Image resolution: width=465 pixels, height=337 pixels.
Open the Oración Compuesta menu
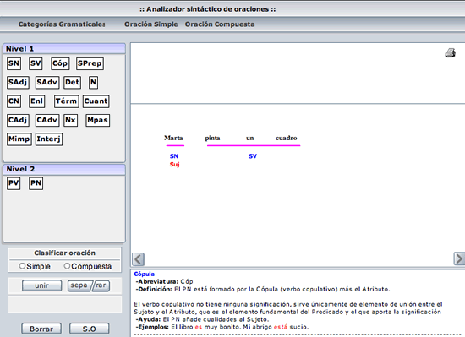point(220,24)
